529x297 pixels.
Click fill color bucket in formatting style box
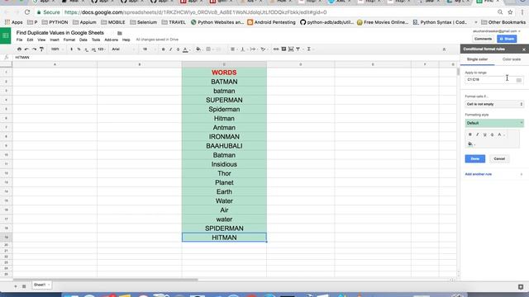pyautogui.click(x=470, y=144)
